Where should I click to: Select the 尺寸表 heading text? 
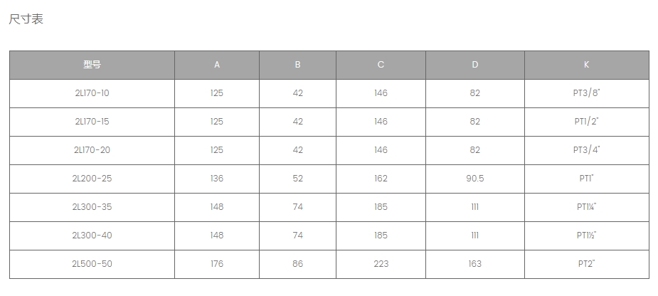[x=26, y=19]
